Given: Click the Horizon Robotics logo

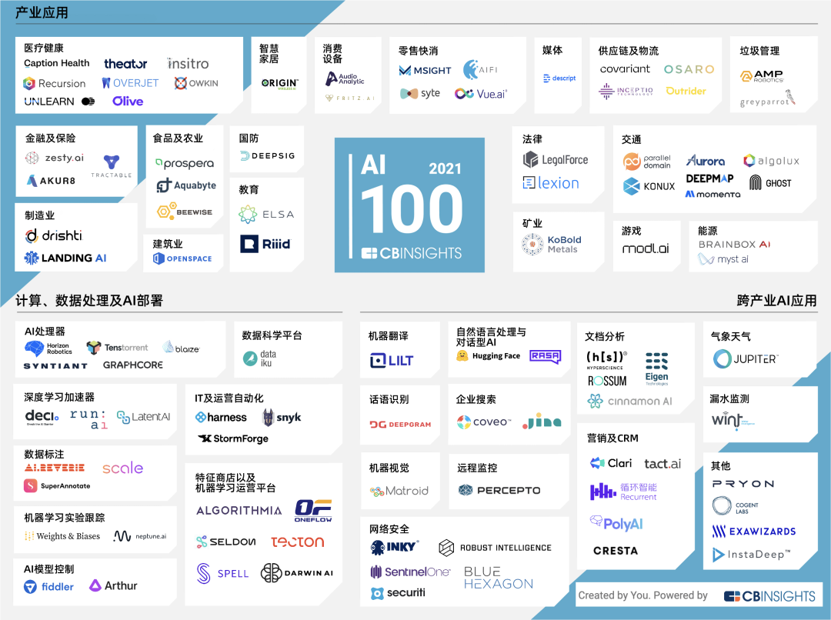Looking at the screenshot, I should click(48, 348).
